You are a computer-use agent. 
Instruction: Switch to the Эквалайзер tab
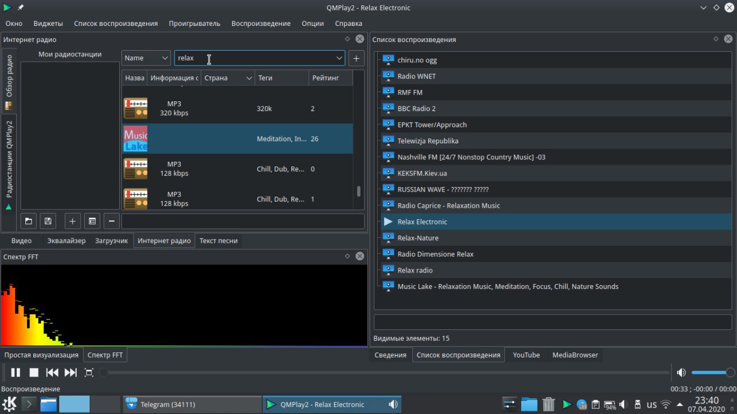[x=66, y=241]
